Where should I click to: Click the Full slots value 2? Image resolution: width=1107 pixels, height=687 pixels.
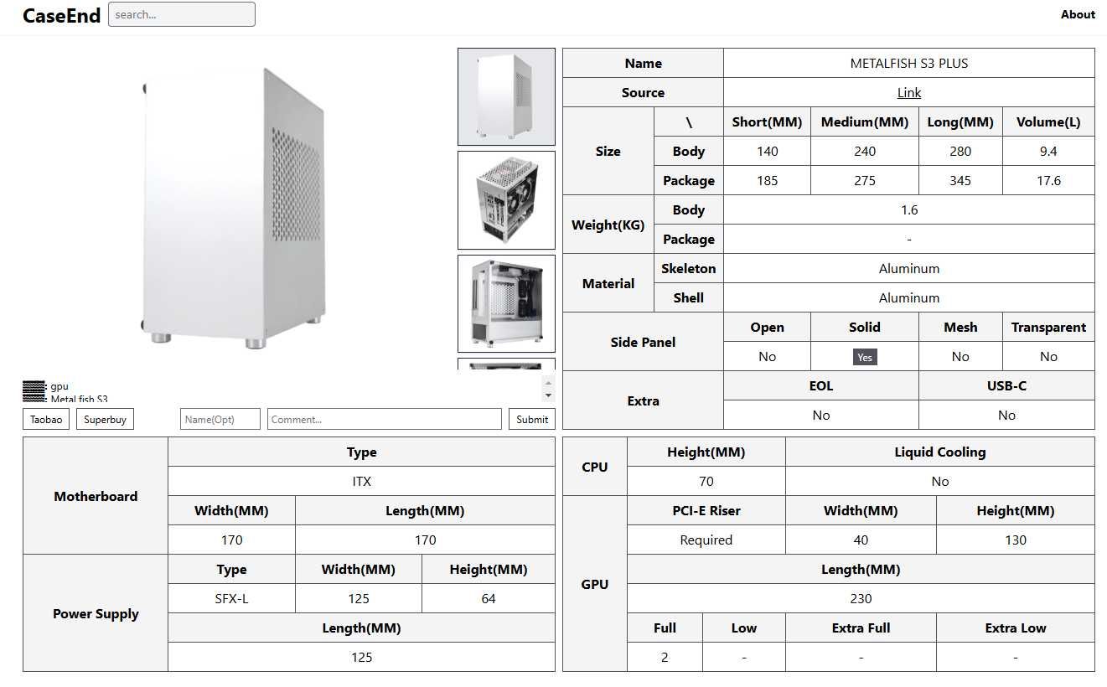665,657
